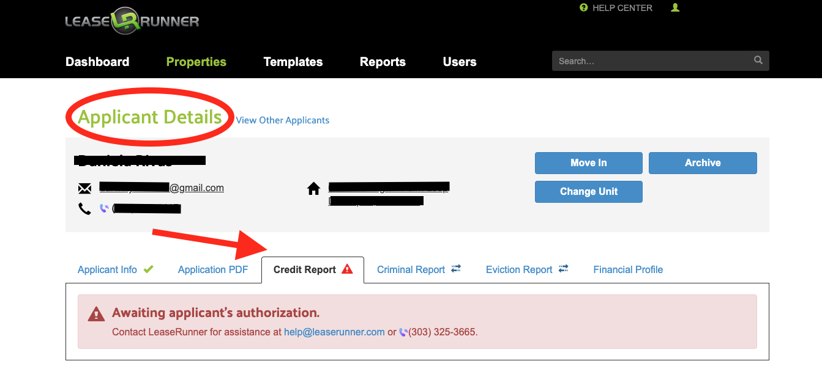Focus the Search input field

(652, 61)
